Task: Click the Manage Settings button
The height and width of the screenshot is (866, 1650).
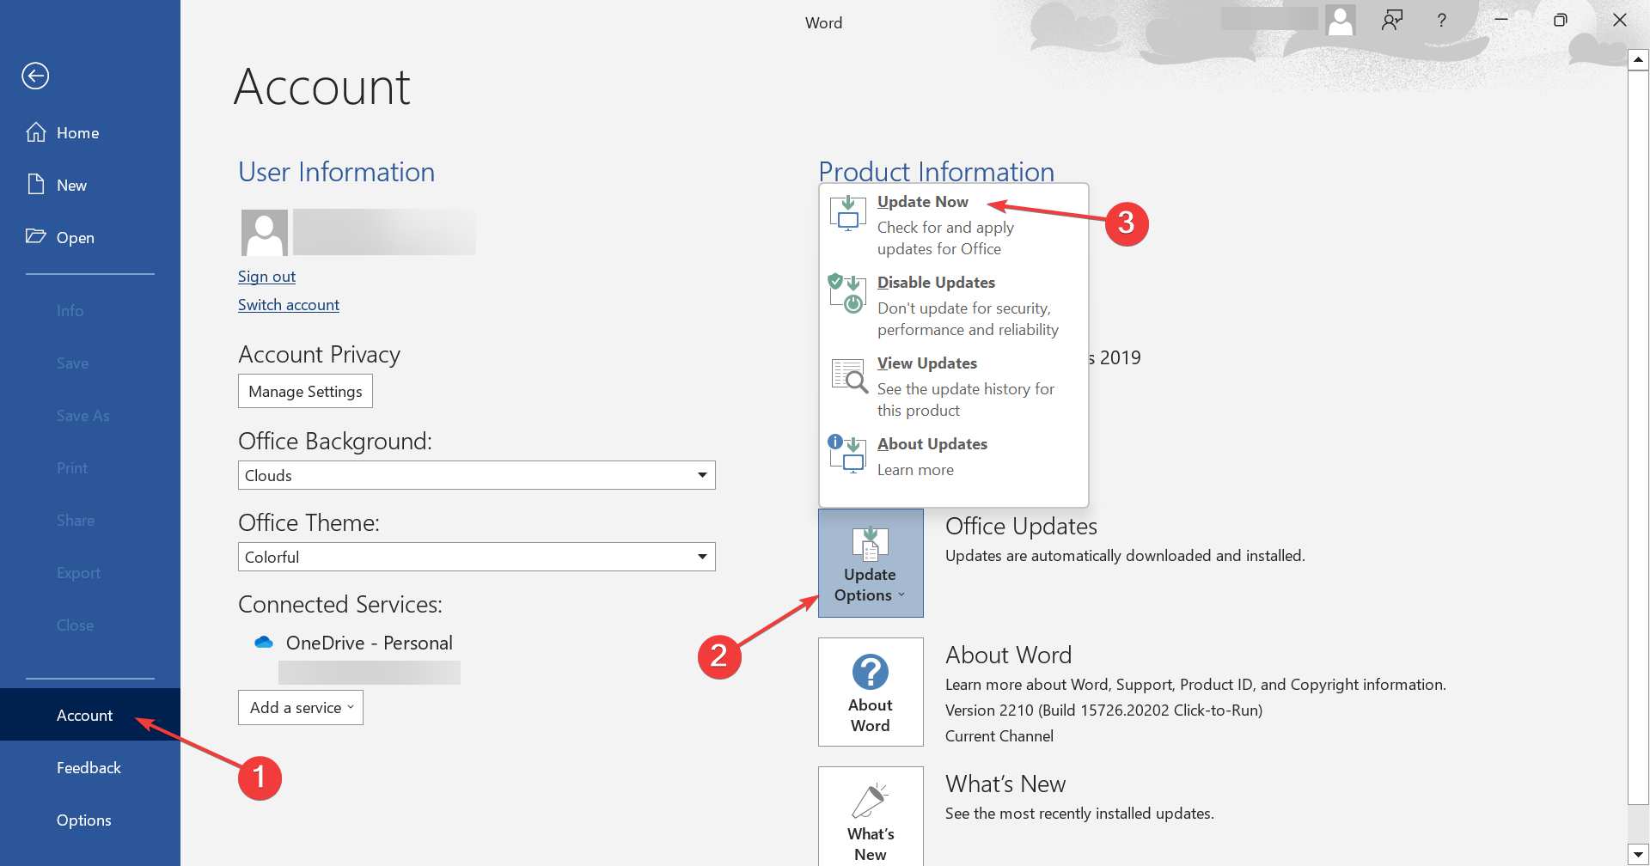Action: tap(305, 391)
